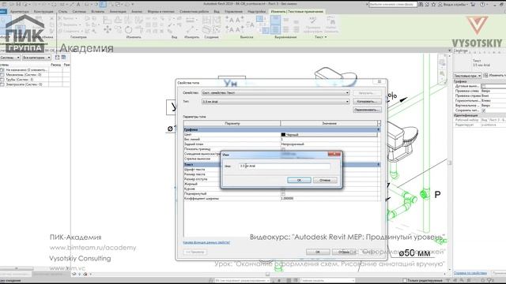Toggle checkbox beside Электросети row
The height and width of the screenshot is (284, 506).
[2, 84]
